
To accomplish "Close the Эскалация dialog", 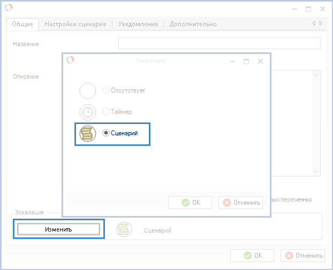I will [260, 61].
